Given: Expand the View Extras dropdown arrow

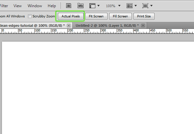Looking at the screenshot, I should pos(99,6).
